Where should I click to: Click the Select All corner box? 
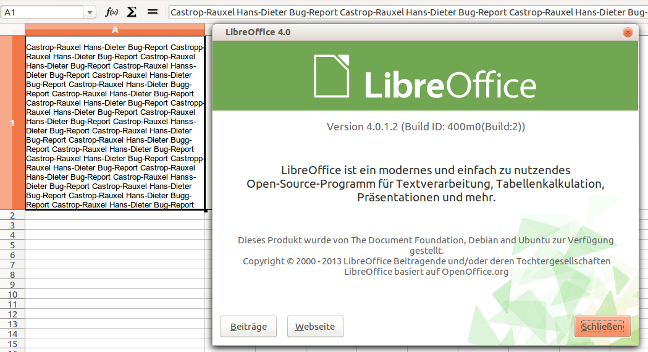[12, 30]
